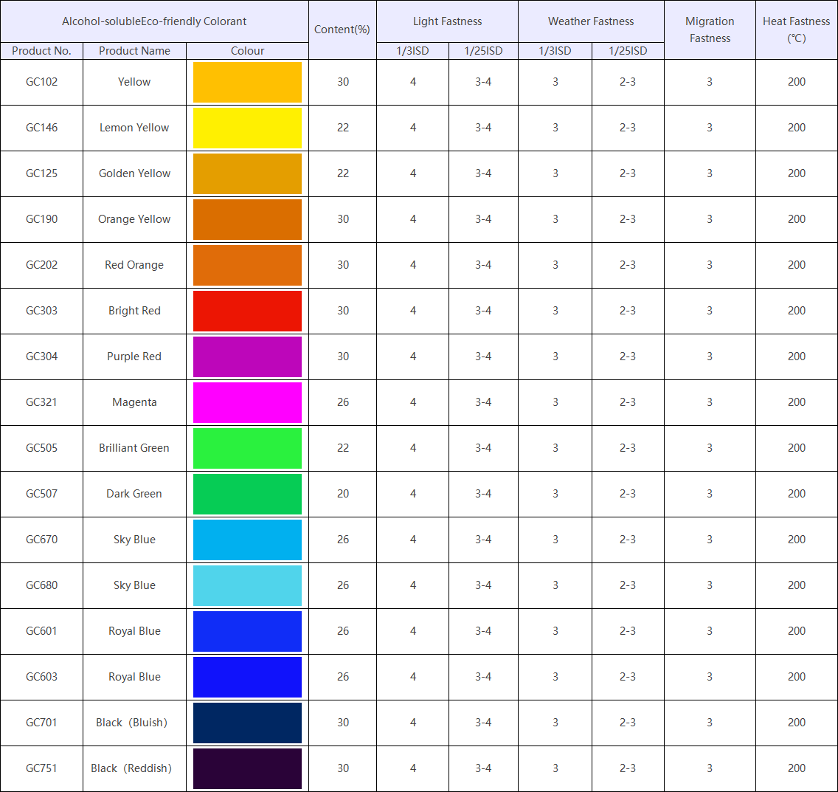Select product number GC601

41,631
